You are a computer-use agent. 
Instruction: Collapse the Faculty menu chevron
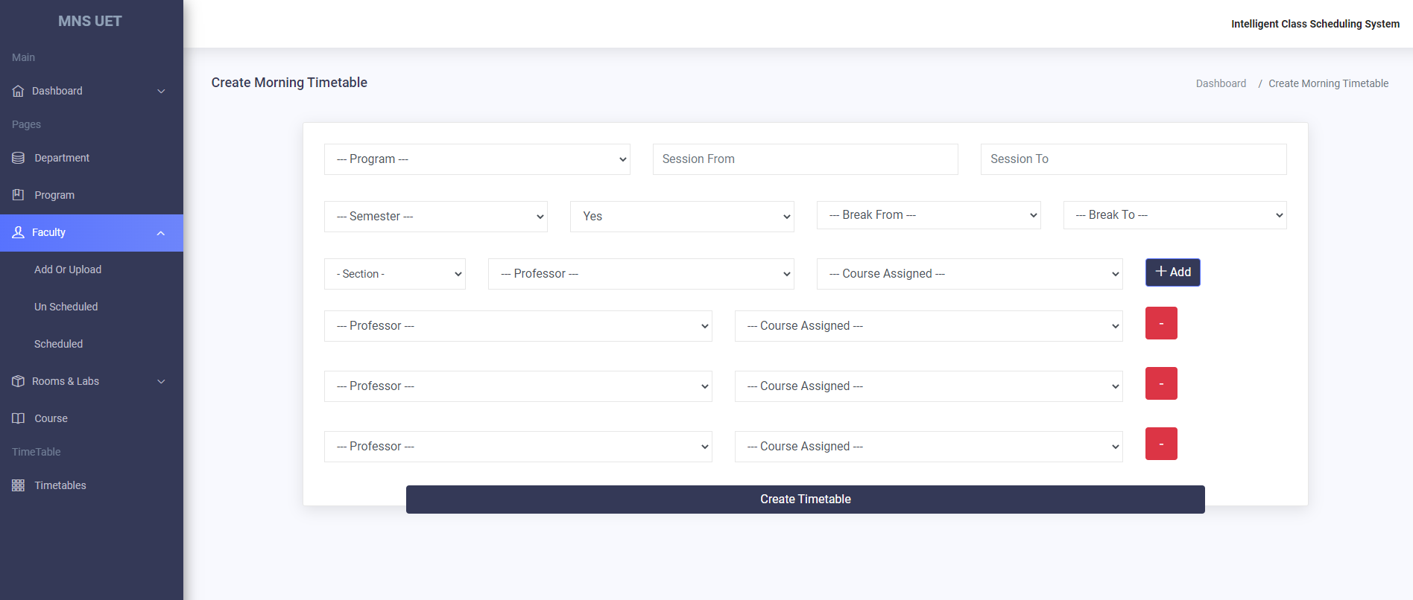(x=161, y=233)
